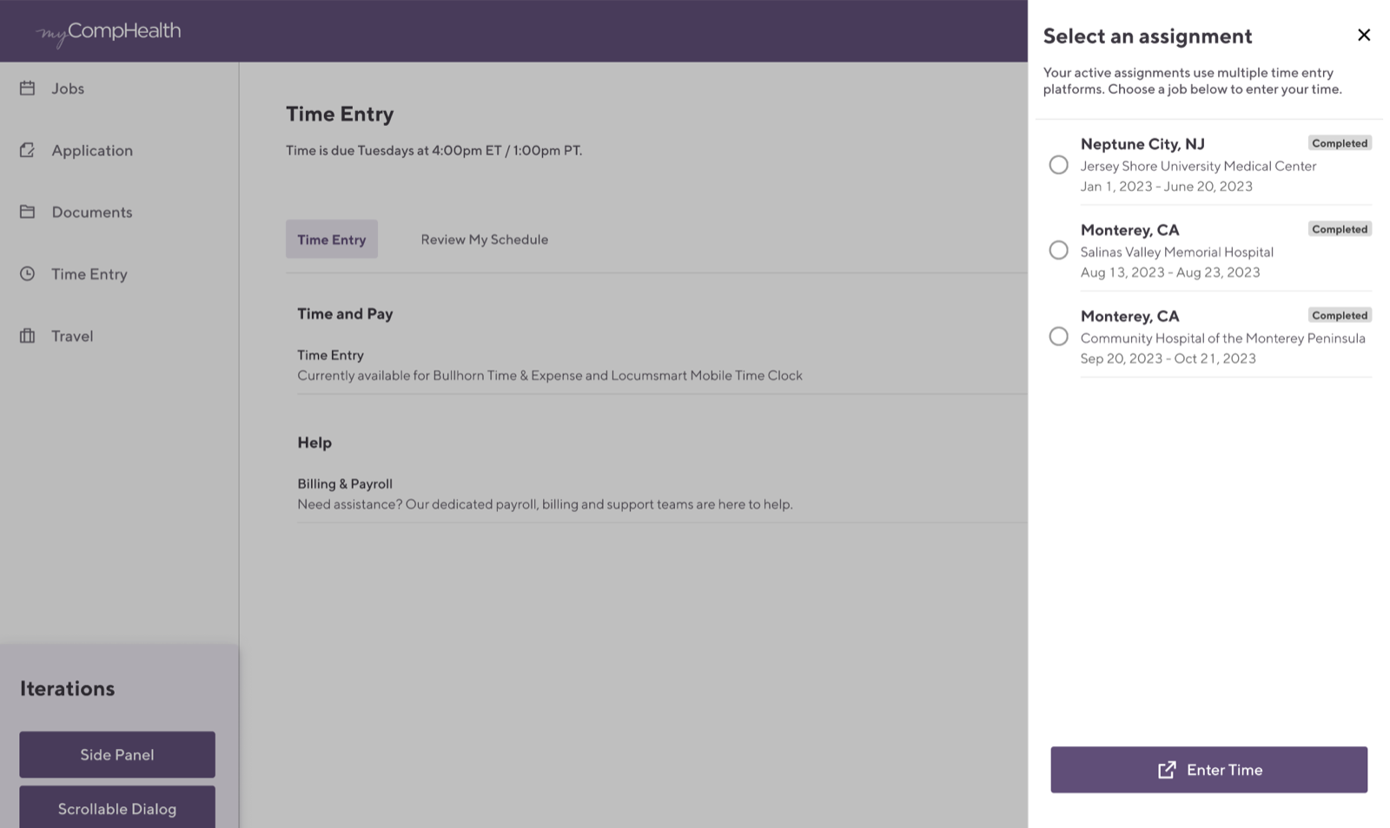The width and height of the screenshot is (1390, 828).
Task: Click the Travel briefcase icon
Action: coord(27,335)
